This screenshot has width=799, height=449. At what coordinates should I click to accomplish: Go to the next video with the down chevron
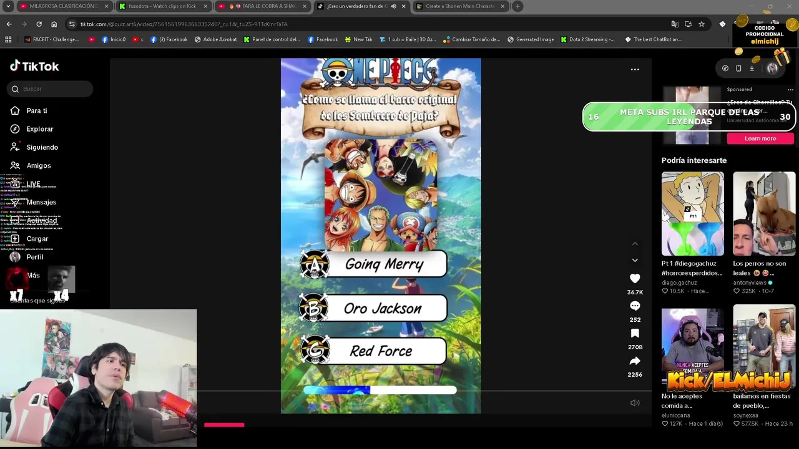click(635, 260)
